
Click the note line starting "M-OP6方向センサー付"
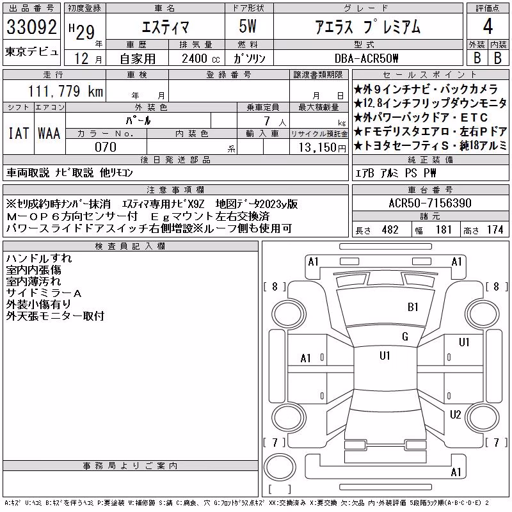(138, 216)
